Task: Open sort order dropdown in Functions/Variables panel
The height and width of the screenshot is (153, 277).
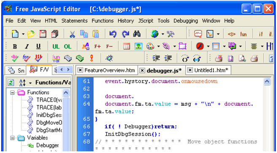Action: pyautogui.click(x=30, y=83)
